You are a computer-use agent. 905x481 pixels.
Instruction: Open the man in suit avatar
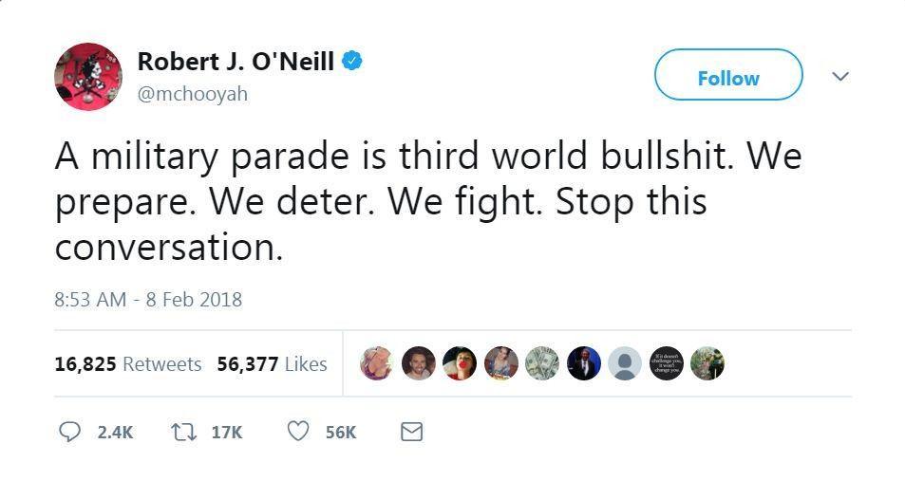pyautogui.click(x=583, y=363)
